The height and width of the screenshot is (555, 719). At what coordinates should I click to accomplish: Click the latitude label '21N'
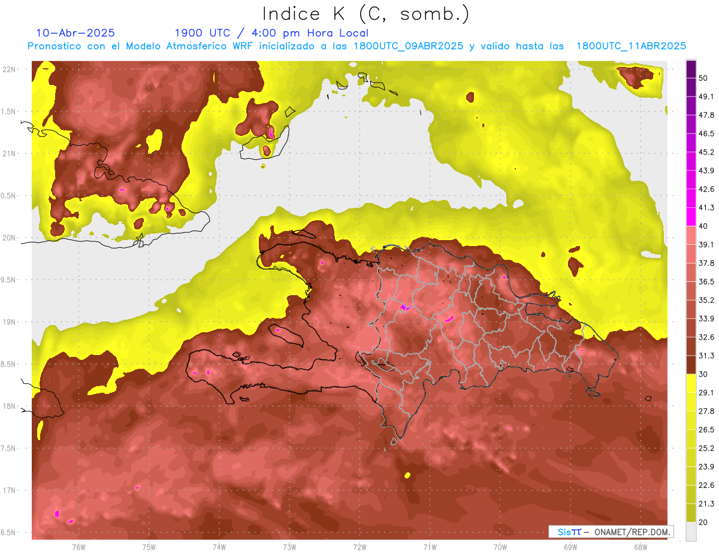point(8,153)
